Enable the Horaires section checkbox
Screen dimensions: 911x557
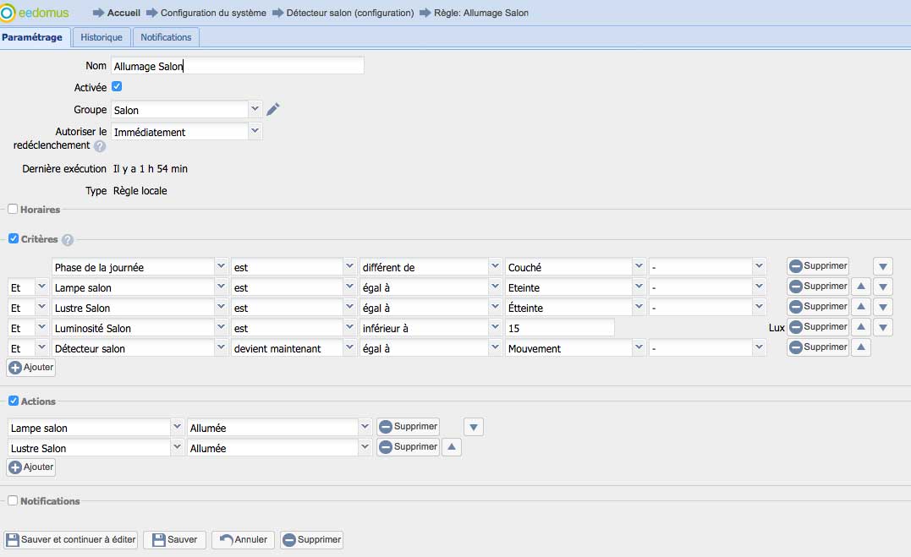click(13, 209)
